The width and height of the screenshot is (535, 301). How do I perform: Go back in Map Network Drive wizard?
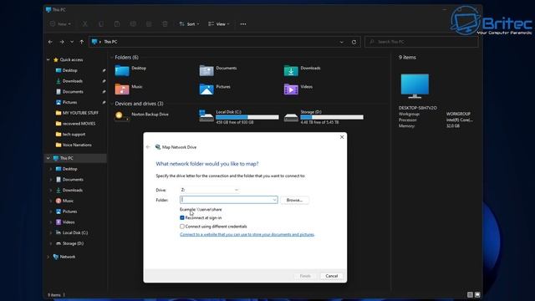click(148, 147)
